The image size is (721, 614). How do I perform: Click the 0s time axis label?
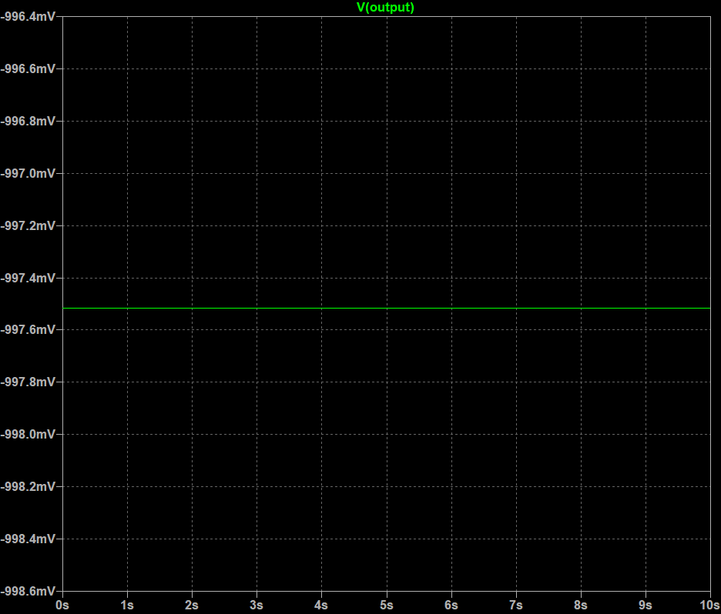62,604
